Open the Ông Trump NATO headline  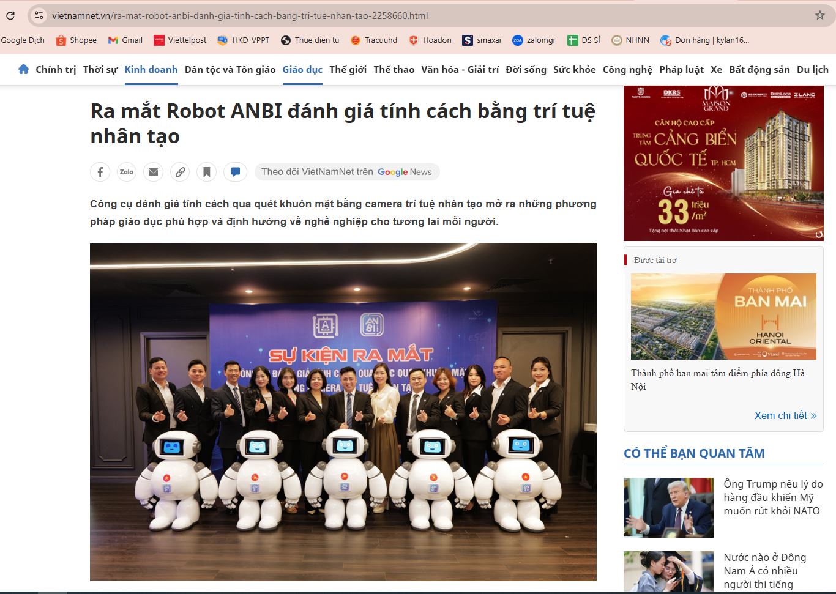pyautogui.click(x=774, y=497)
